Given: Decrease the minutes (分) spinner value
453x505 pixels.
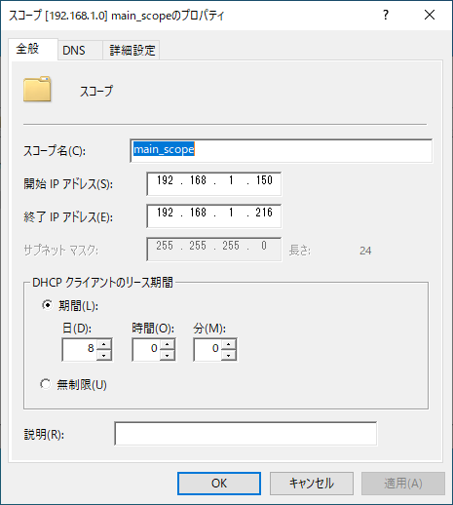Looking at the screenshot, I should click(x=229, y=355).
